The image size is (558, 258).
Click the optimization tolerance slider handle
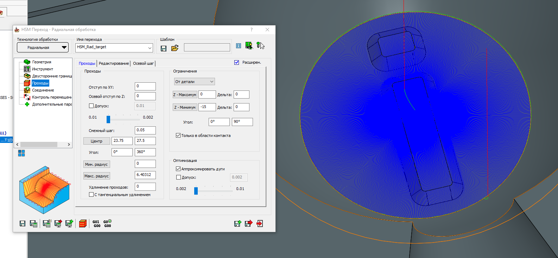coord(196,191)
